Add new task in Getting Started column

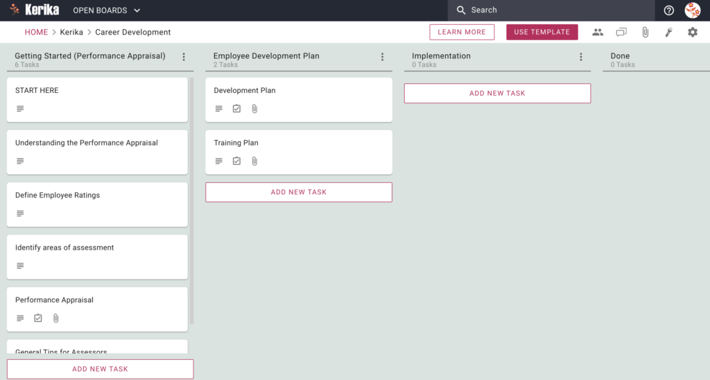(100, 369)
